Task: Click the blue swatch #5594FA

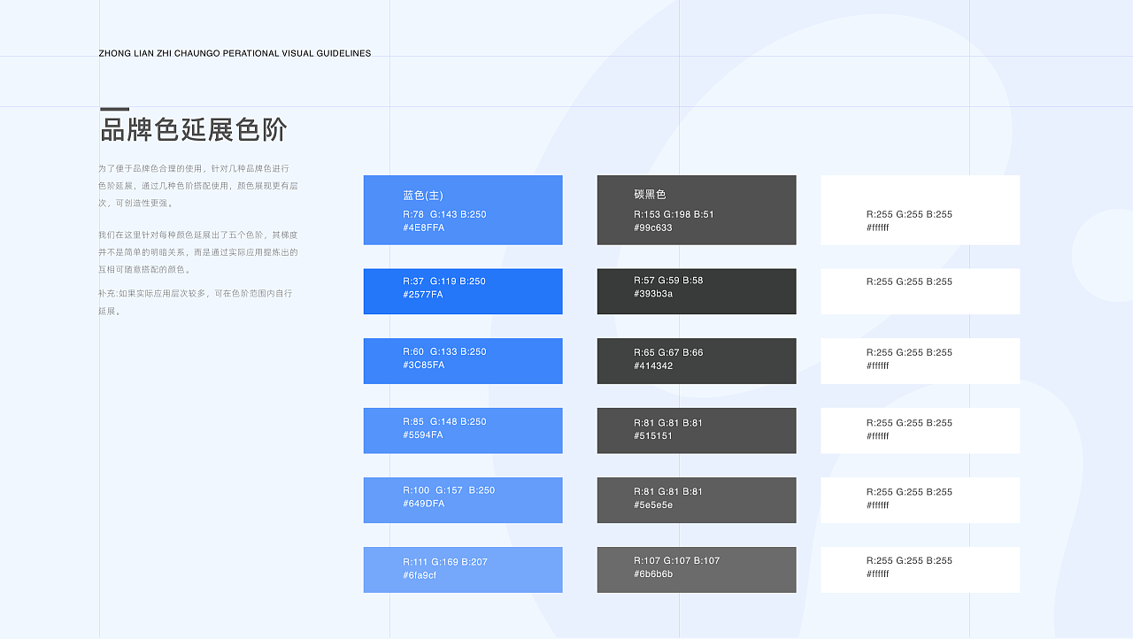Action: coord(463,431)
